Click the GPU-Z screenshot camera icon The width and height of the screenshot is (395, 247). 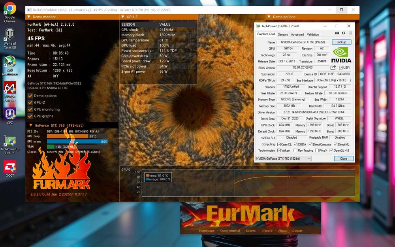click(x=337, y=33)
